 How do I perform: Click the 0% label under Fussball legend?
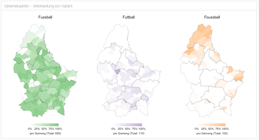click(x=30, y=129)
